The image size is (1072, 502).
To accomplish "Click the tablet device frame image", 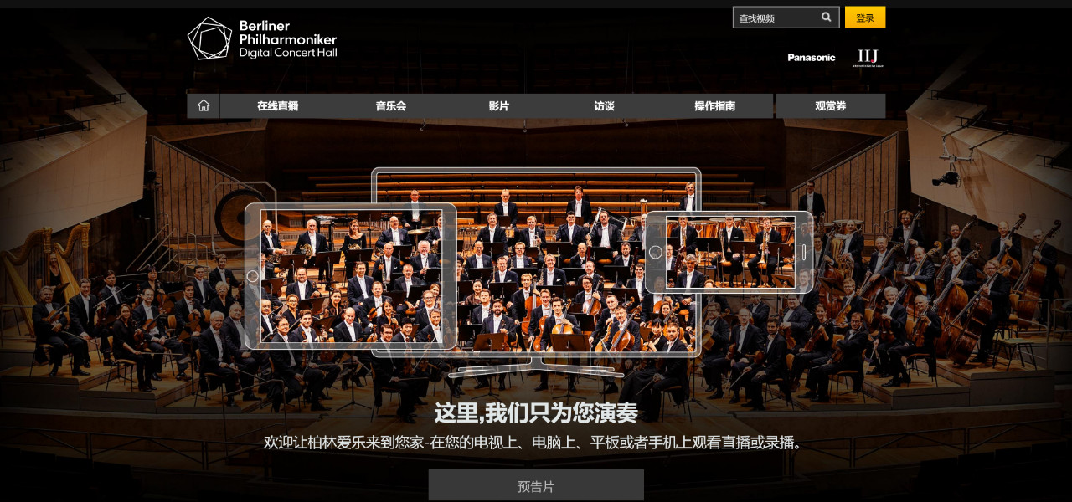I will pyautogui.click(x=351, y=276).
